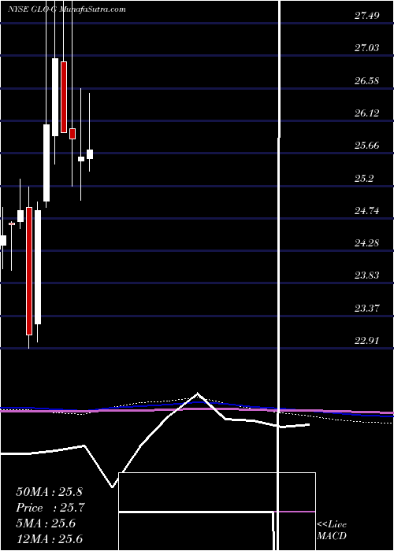Click the 26.12 price axis label
Viewport: 394px width, 551px height.
(366, 113)
